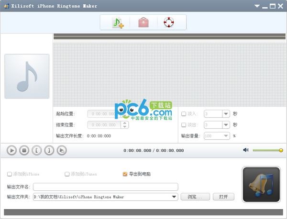Click the 0:00:00.000 / 0:00:00.000 time display
287x219 pixels.
pyautogui.click(x=154, y=150)
